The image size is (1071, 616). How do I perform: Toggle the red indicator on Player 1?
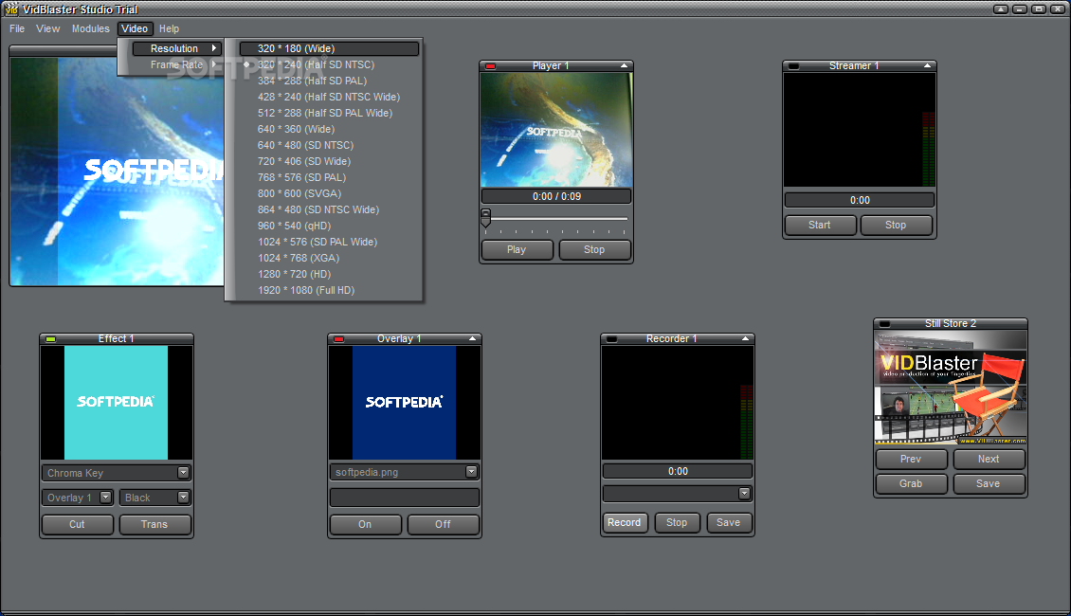490,66
